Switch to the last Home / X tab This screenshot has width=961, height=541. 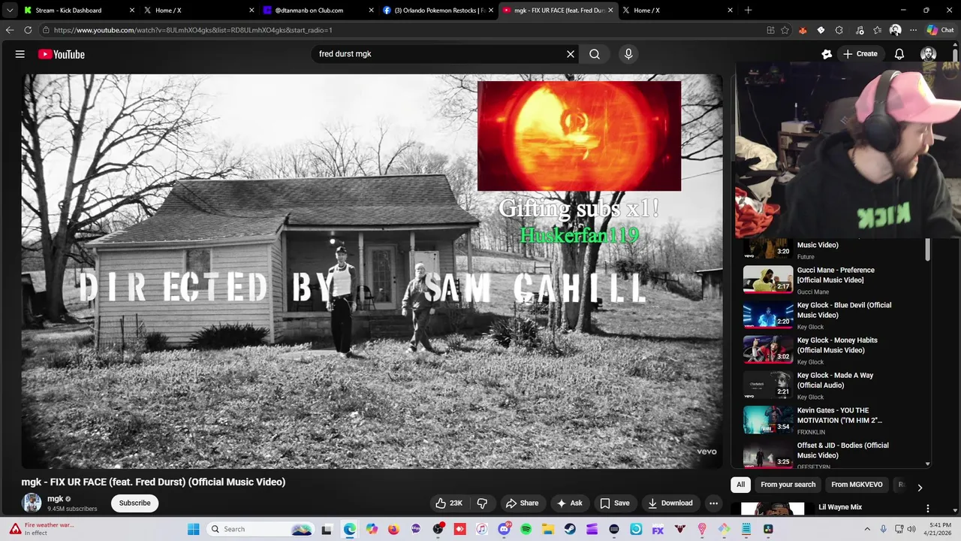click(677, 11)
